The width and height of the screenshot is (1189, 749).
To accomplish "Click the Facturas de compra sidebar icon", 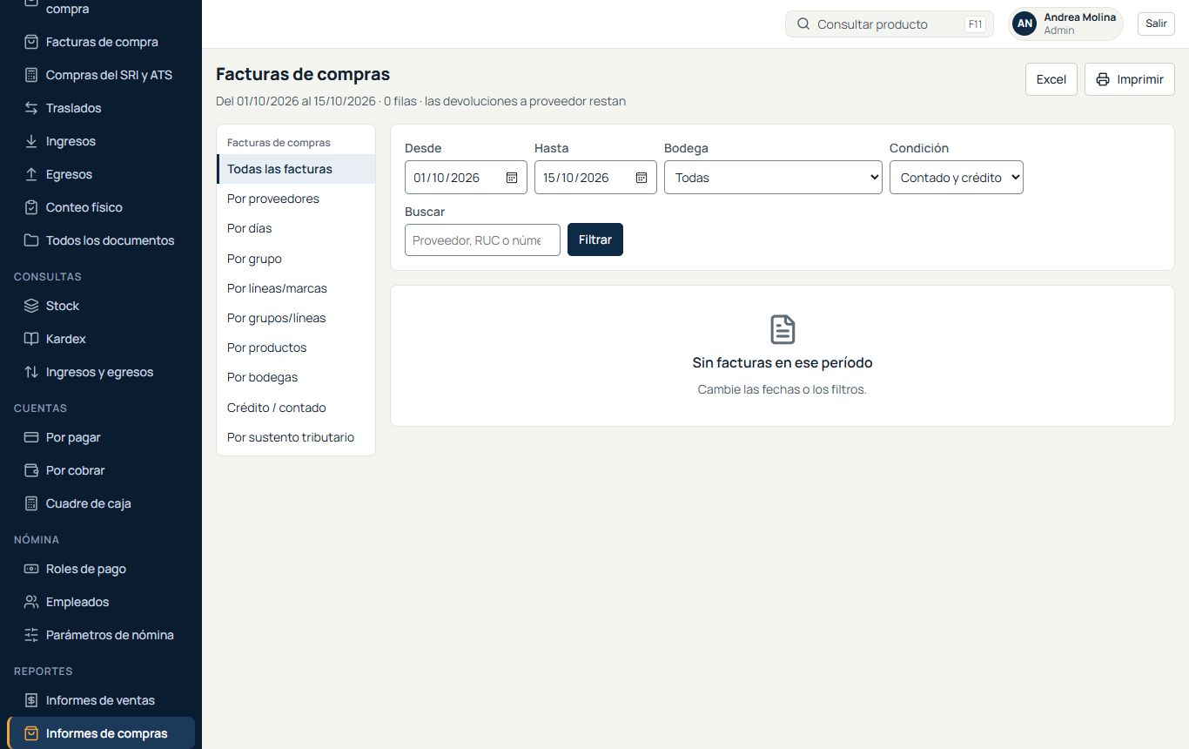I will coord(31,42).
